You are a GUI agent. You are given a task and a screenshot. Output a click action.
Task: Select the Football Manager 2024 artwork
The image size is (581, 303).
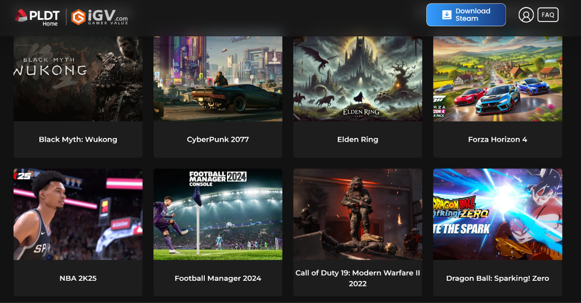tap(218, 214)
